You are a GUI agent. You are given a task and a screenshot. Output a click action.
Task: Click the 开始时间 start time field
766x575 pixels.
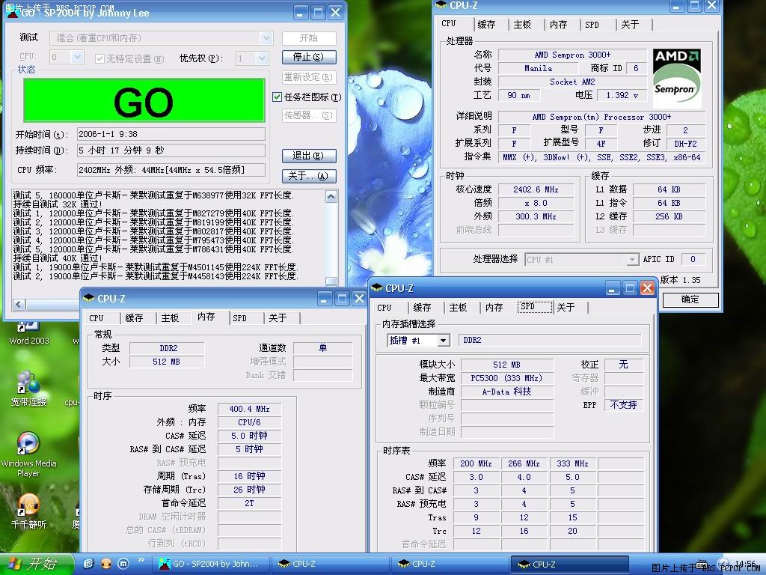click(171, 134)
